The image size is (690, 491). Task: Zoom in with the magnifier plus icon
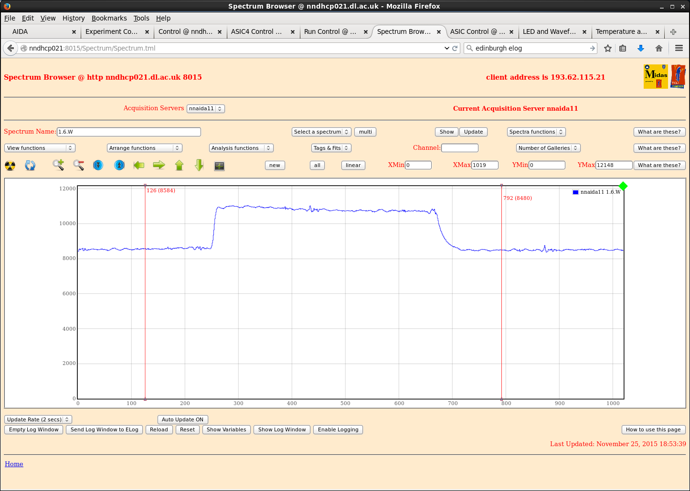coord(58,165)
